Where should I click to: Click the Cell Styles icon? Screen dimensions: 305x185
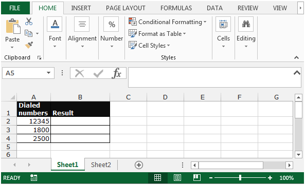[133, 45]
